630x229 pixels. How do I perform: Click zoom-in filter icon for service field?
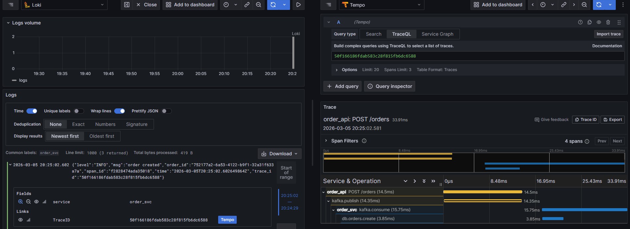tap(21, 202)
